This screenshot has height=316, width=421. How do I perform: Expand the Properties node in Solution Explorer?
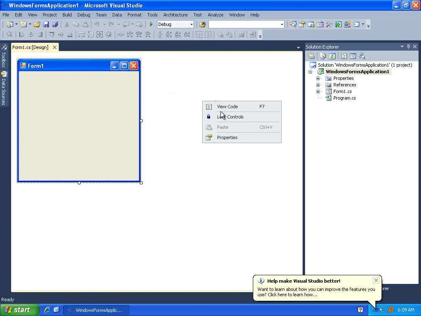[x=318, y=78]
